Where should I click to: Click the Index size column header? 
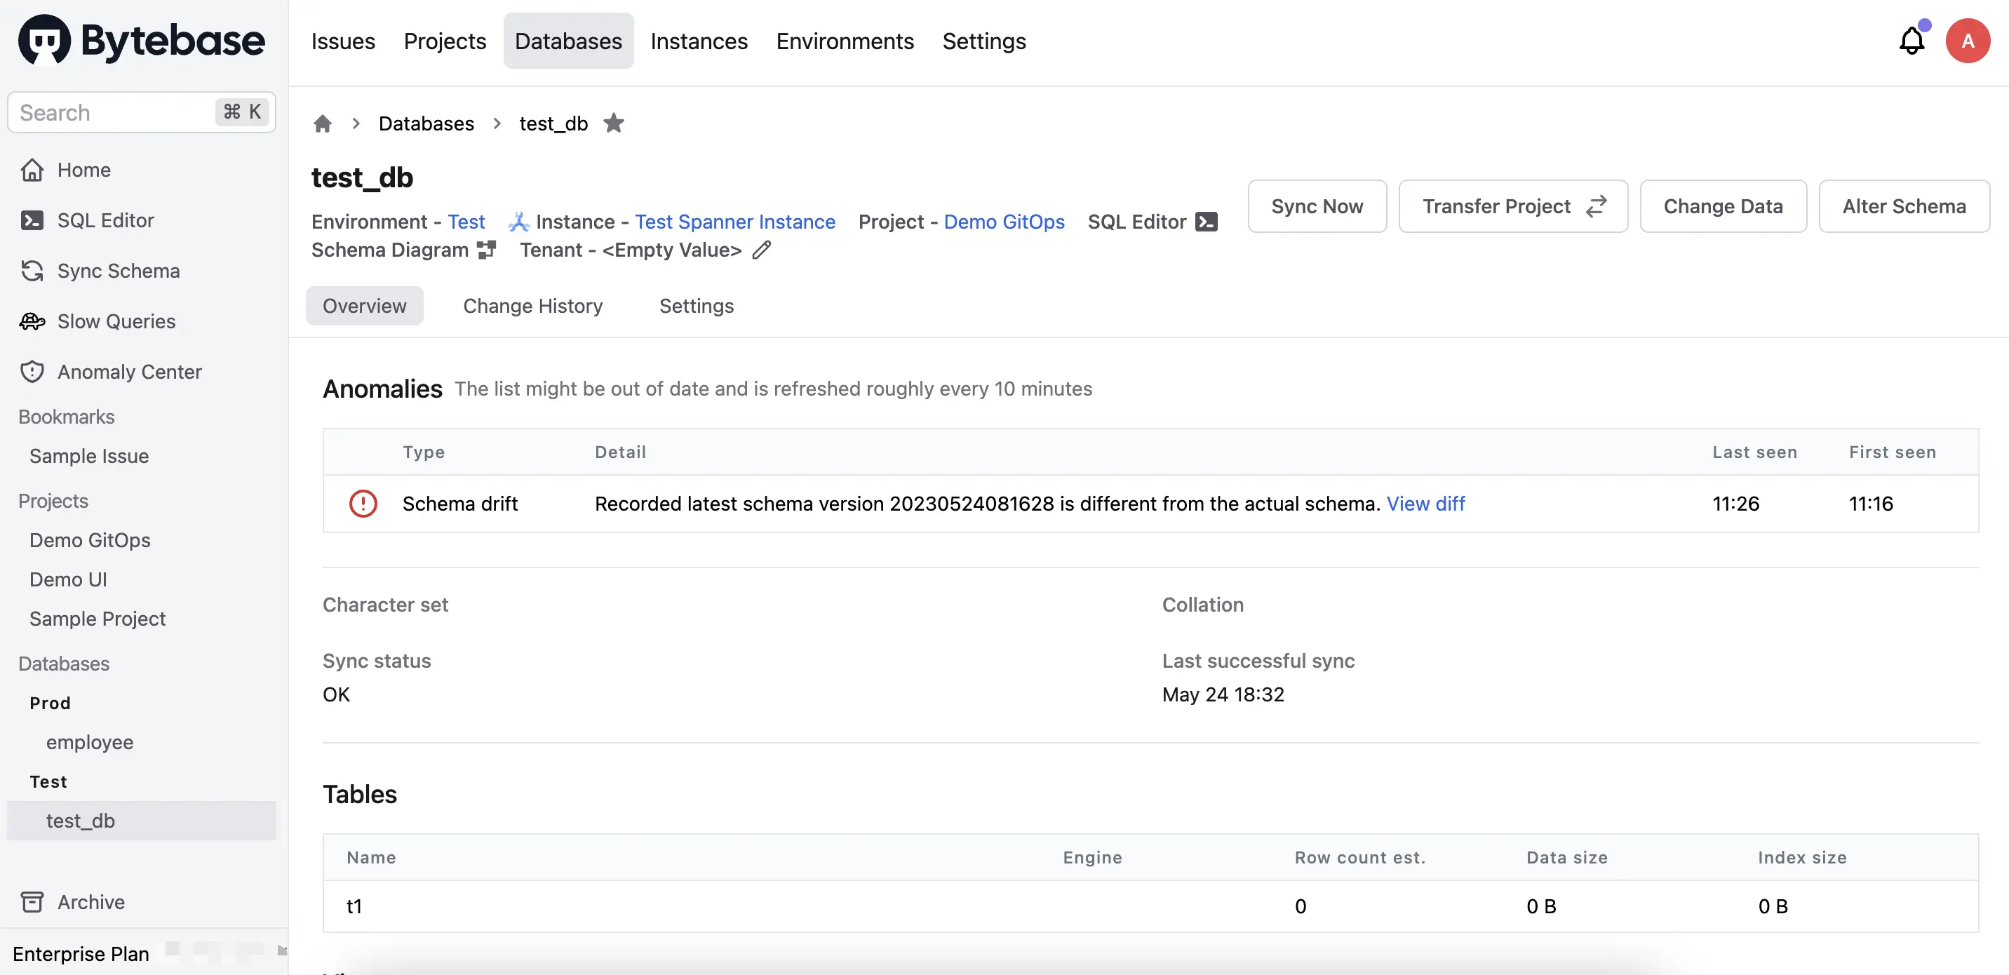pyautogui.click(x=1801, y=857)
